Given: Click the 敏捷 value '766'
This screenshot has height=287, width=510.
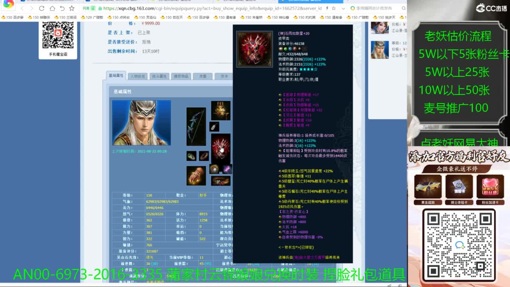Looking at the screenshot, I should 149,245.
